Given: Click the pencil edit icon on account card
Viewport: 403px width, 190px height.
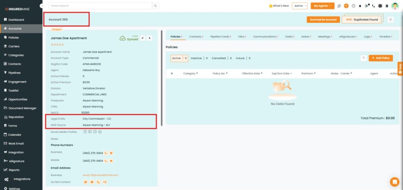Looking at the screenshot, I should coord(142,38).
